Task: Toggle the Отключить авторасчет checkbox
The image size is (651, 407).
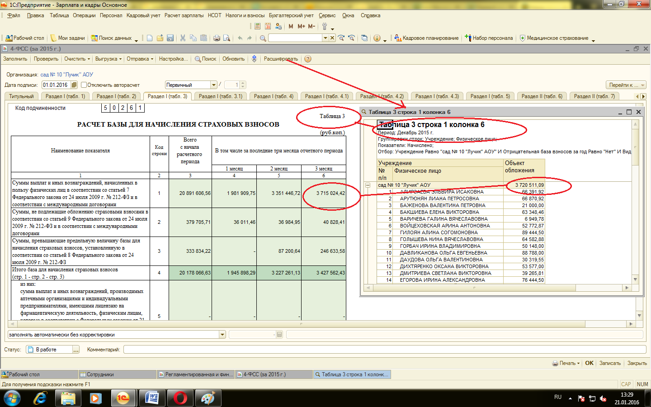Action: (x=84, y=85)
